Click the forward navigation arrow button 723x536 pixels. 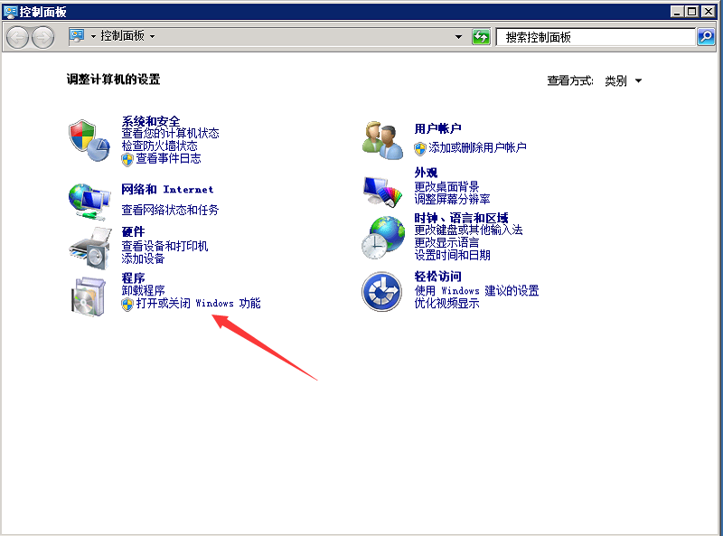point(43,37)
